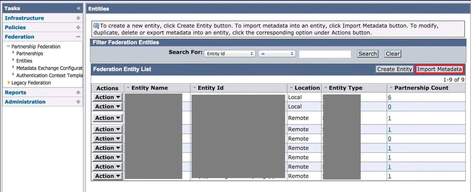Expand the Infrastructure section plus icon
This screenshot has height=192, width=471.
(78, 18)
